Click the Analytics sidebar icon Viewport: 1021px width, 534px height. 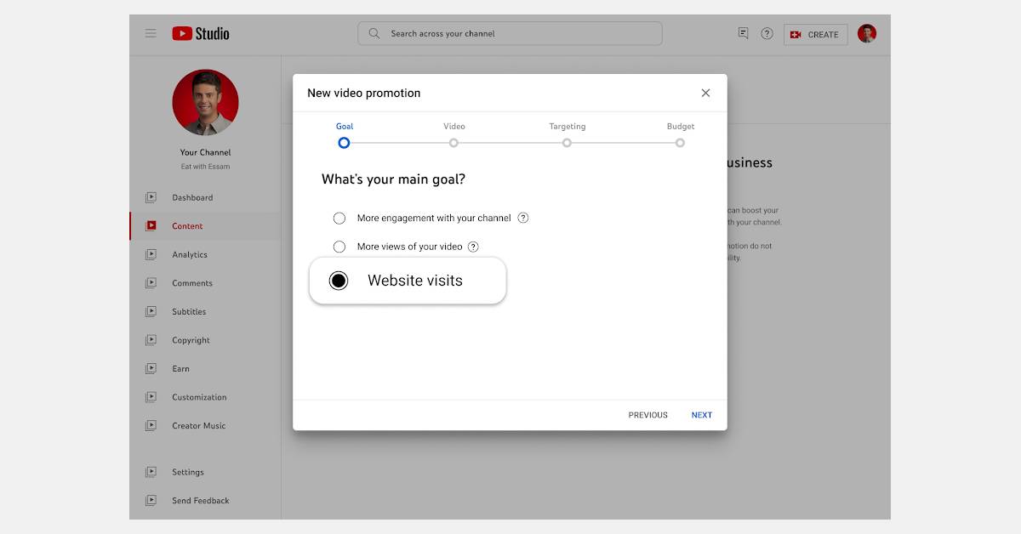coord(151,254)
